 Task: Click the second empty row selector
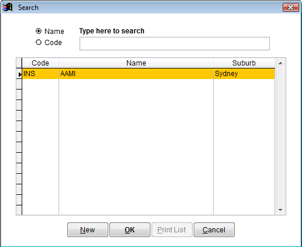coord(19,95)
